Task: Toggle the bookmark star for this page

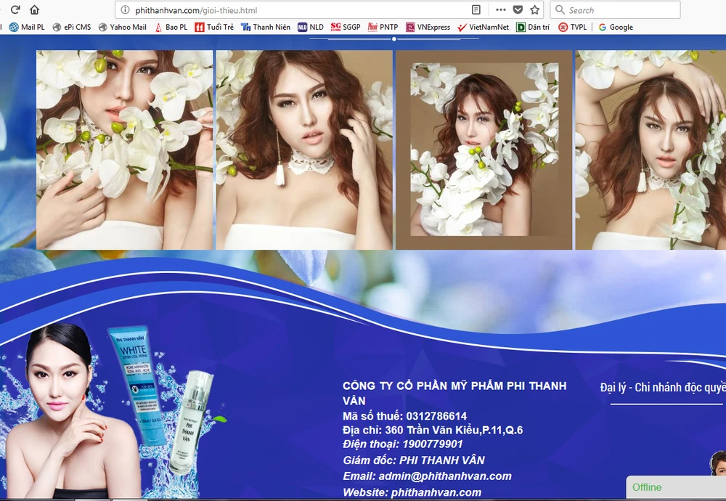Action: click(x=534, y=9)
